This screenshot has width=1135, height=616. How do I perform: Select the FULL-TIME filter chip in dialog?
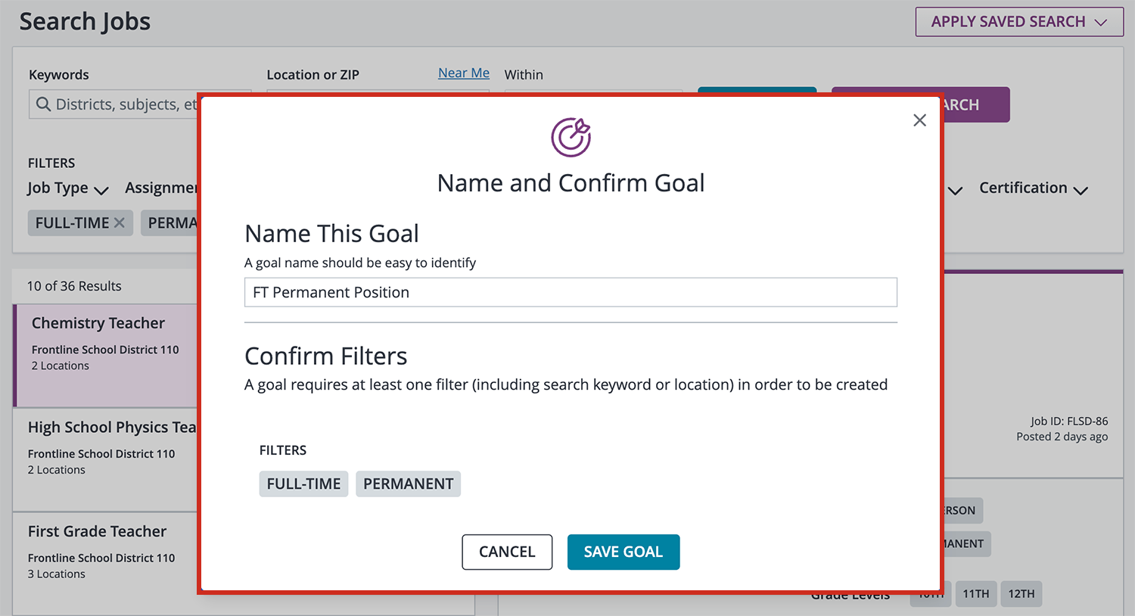(x=303, y=484)
